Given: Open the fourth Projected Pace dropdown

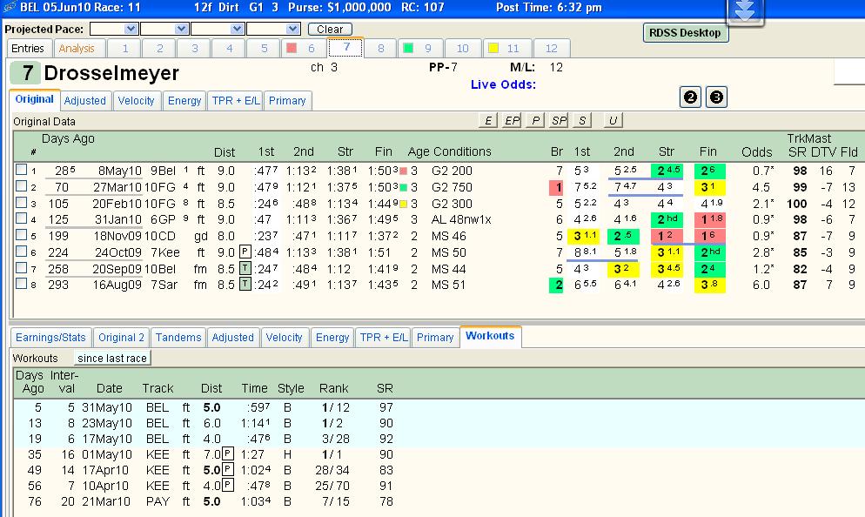Looking at the screenshot, I should tap(293, 29).
